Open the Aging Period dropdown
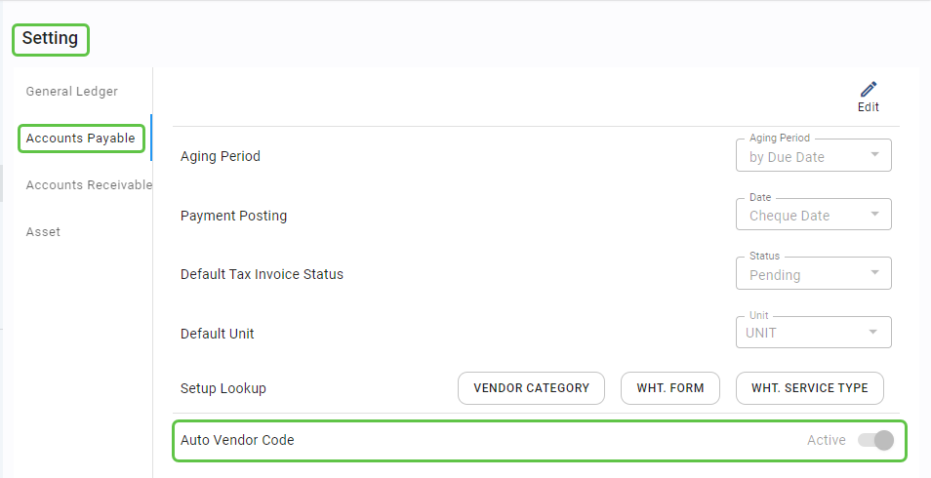Image resolution: width=931 pixels, height=478 pixels. pos(812,156)
